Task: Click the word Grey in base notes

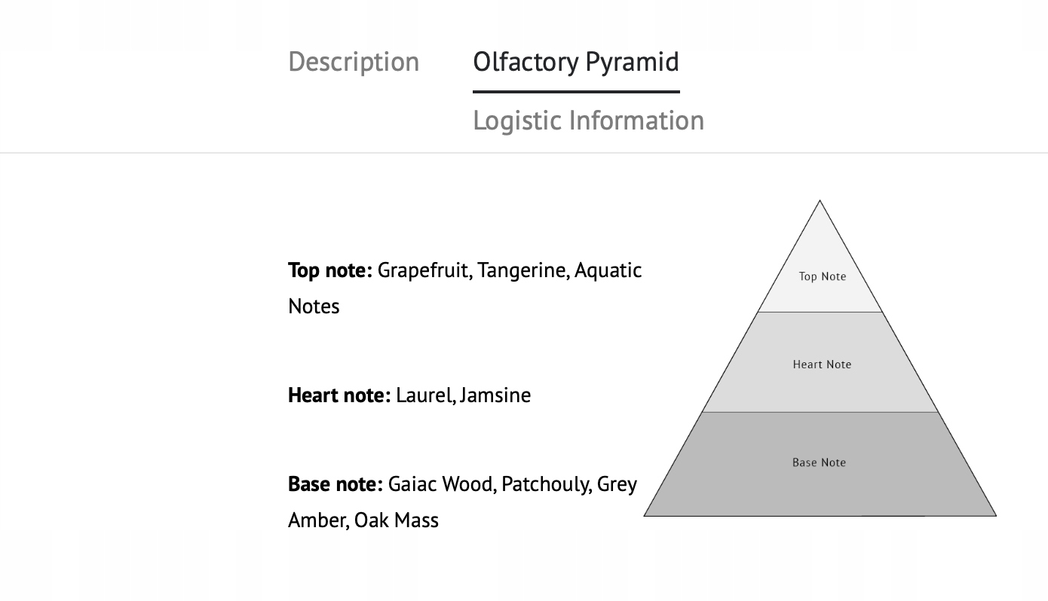Action: (x=617, y=484)
